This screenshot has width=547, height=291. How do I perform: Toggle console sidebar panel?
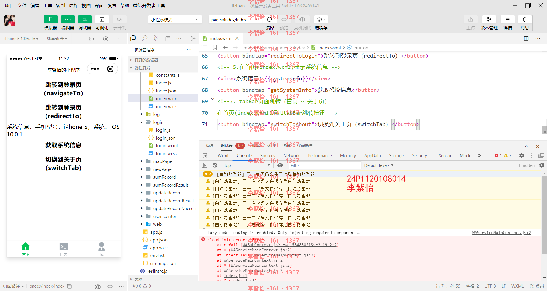[x=205, y=165]
